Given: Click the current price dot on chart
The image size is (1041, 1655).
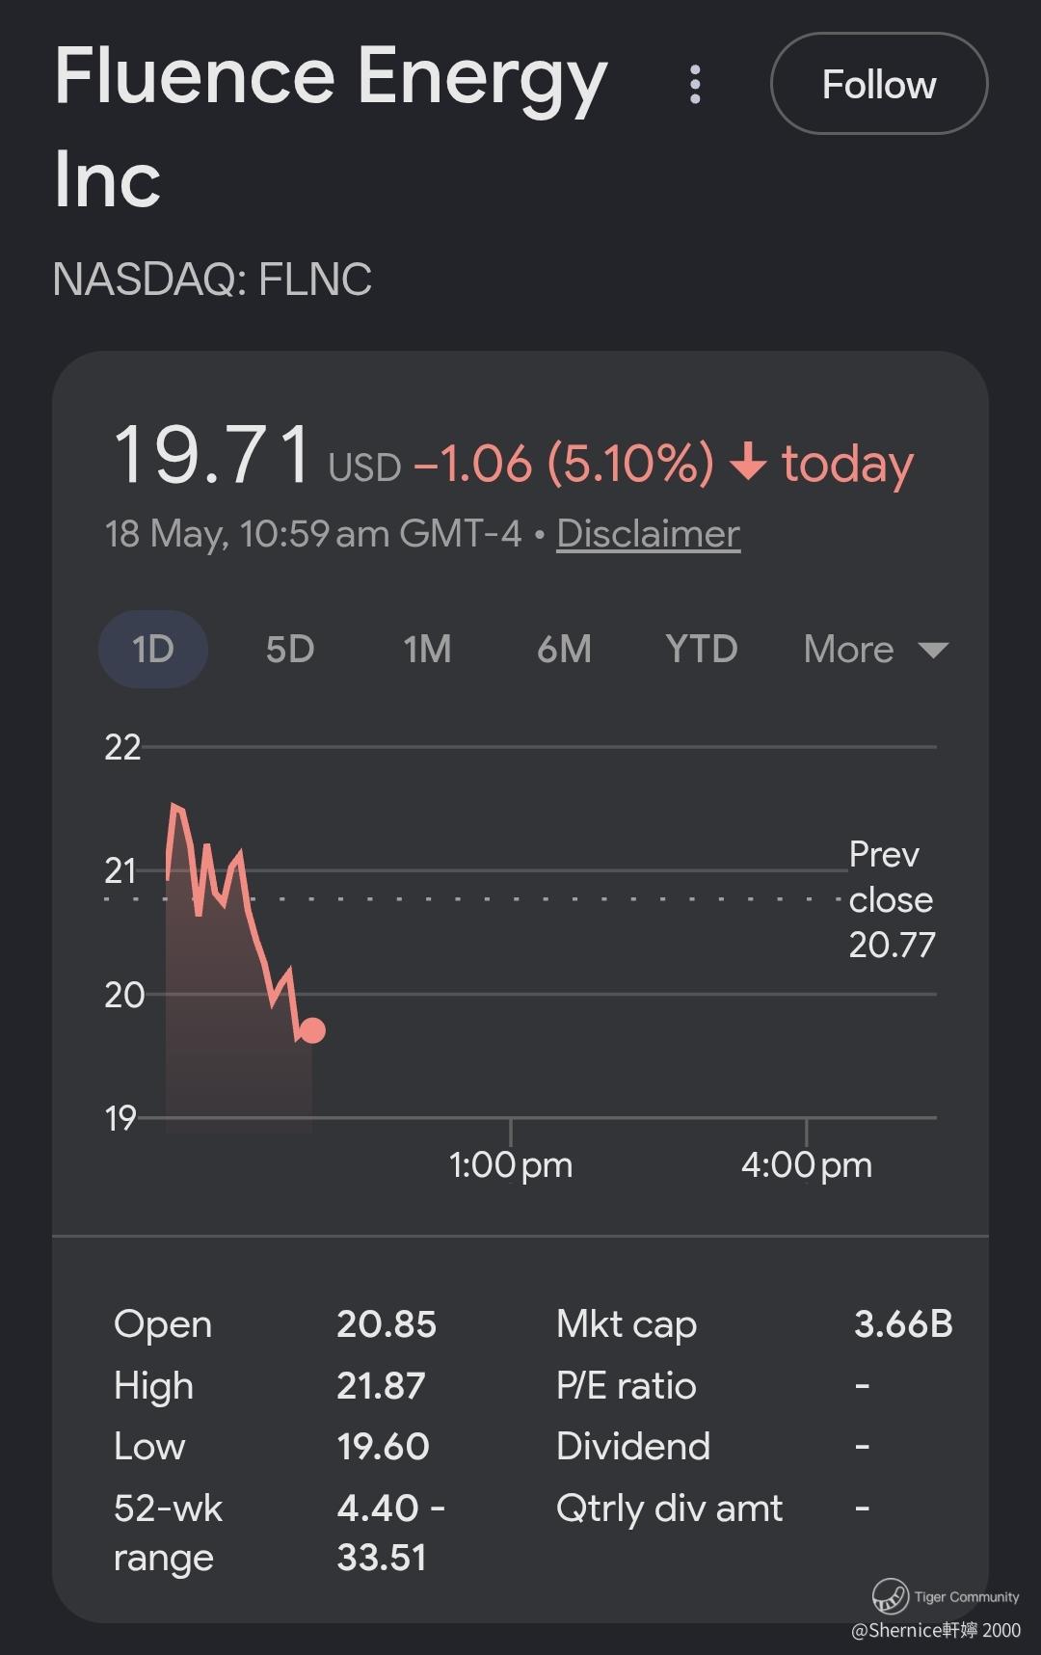Looking at the screenshot, I should pyautogui.click(x=312, y=1030).
